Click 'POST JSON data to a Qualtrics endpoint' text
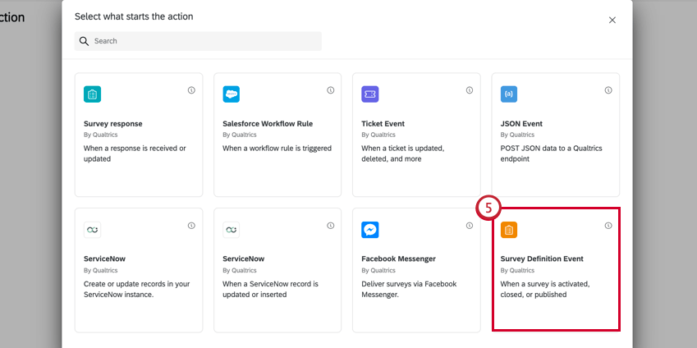The image size is (697, 348). click(551, 153)
